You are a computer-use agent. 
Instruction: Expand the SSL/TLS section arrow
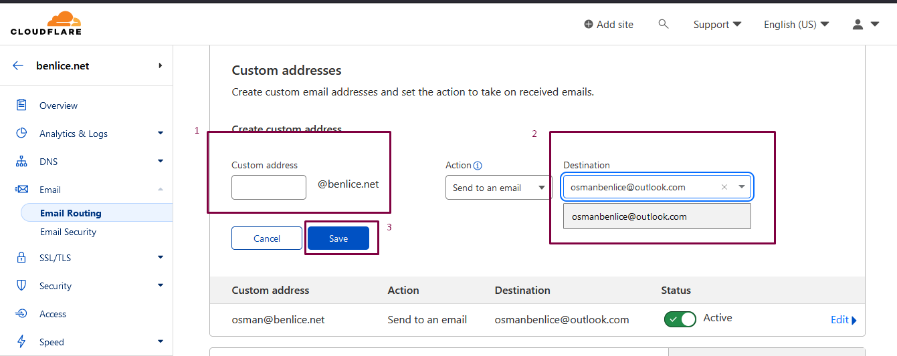coord(161,257)
